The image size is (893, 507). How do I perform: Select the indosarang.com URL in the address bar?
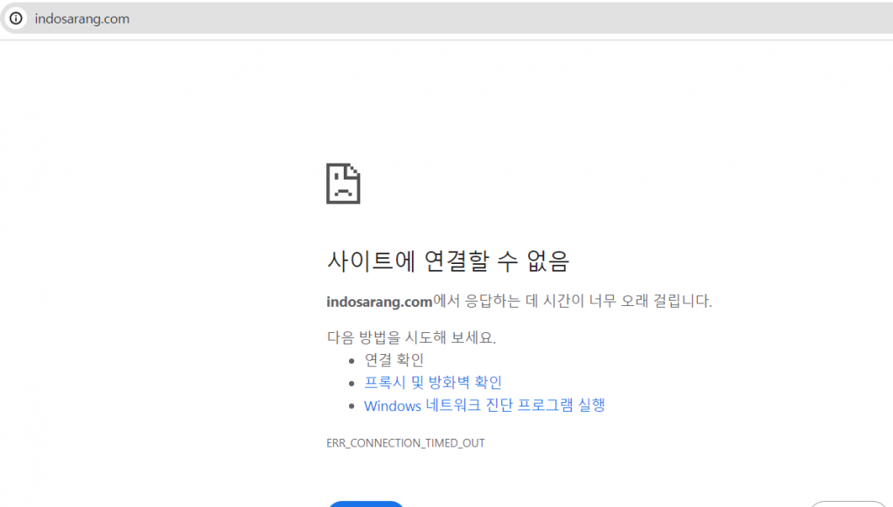82,18
